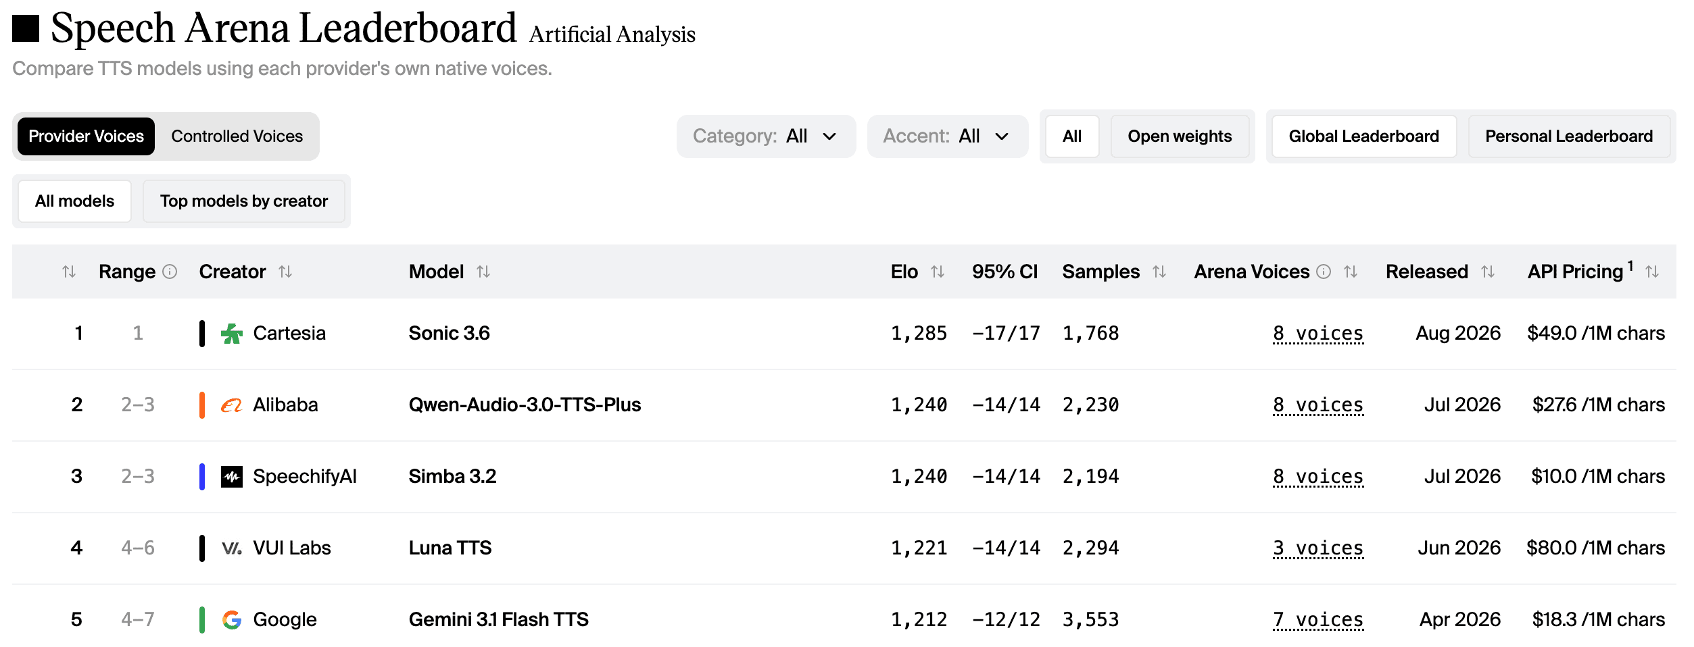Sort the Model column arrows
1694x647 pixels.
point(483,271)
